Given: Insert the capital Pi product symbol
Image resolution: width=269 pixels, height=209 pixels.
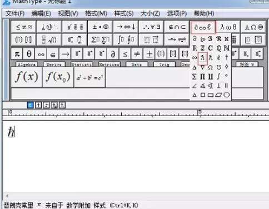Looking at the screenshot, I should click(202, 76).
